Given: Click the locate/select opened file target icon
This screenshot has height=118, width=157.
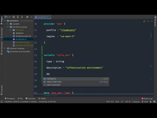Looking at the screenshot, I should click(13, 17).
